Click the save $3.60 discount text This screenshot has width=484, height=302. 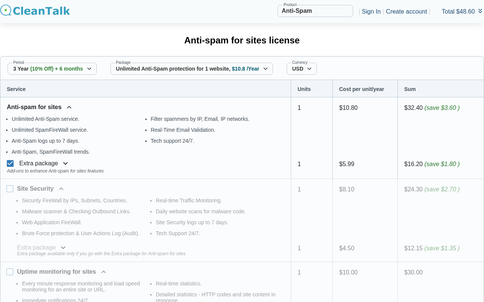(x=442, y=108)
